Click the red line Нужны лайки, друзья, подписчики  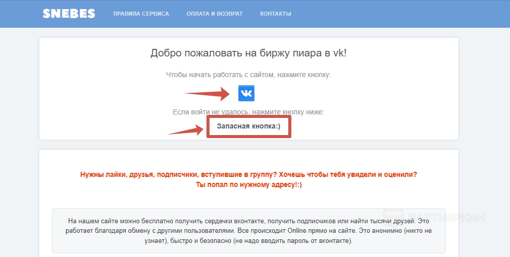pos(248,174)
